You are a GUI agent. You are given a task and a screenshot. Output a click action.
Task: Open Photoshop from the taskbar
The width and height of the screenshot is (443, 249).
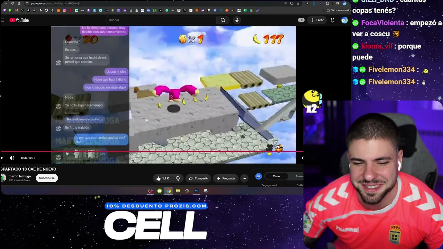[196, 191]
